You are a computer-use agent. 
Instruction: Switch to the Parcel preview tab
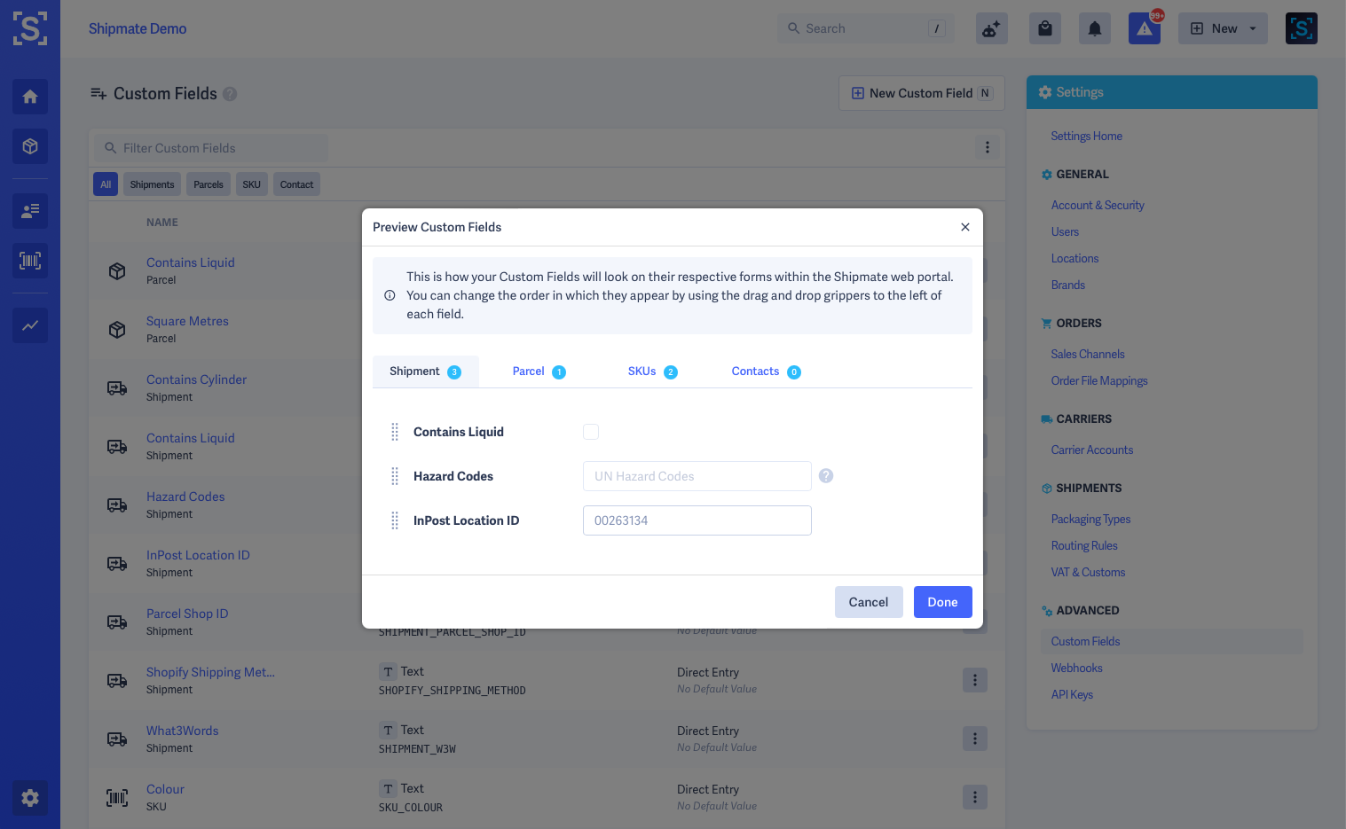539,371
